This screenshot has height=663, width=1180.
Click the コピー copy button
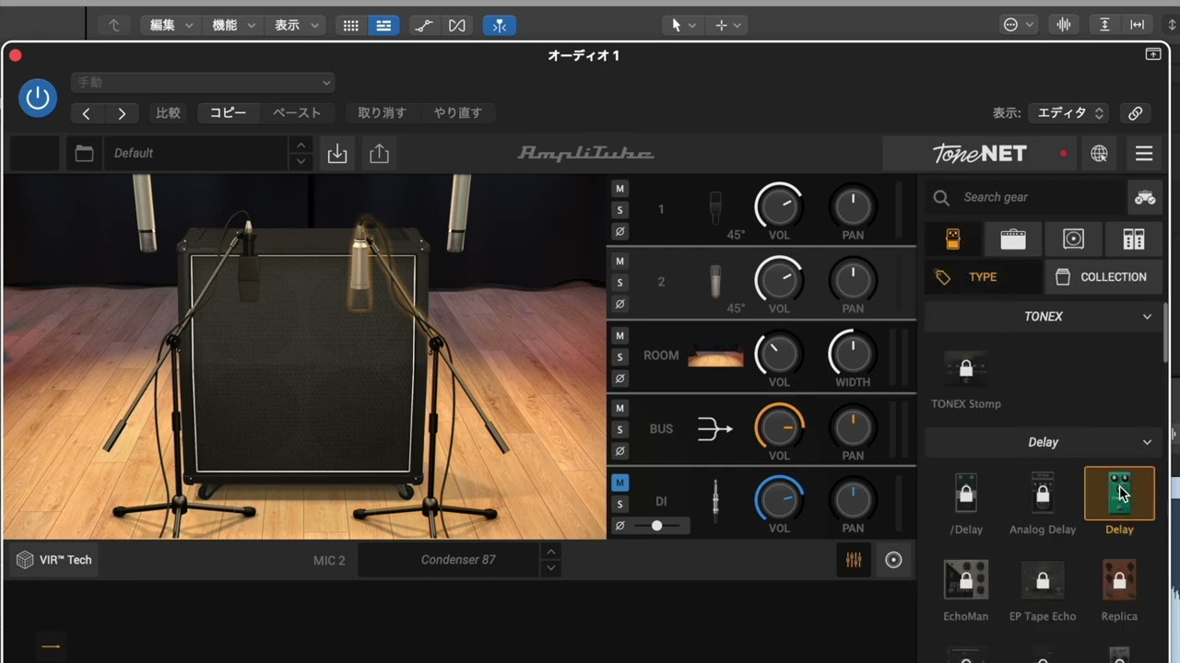(228, 113)
